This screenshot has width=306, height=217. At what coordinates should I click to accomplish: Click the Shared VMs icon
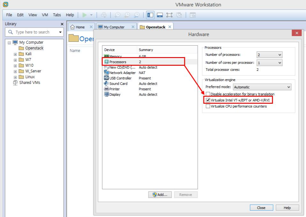(15, 83)
